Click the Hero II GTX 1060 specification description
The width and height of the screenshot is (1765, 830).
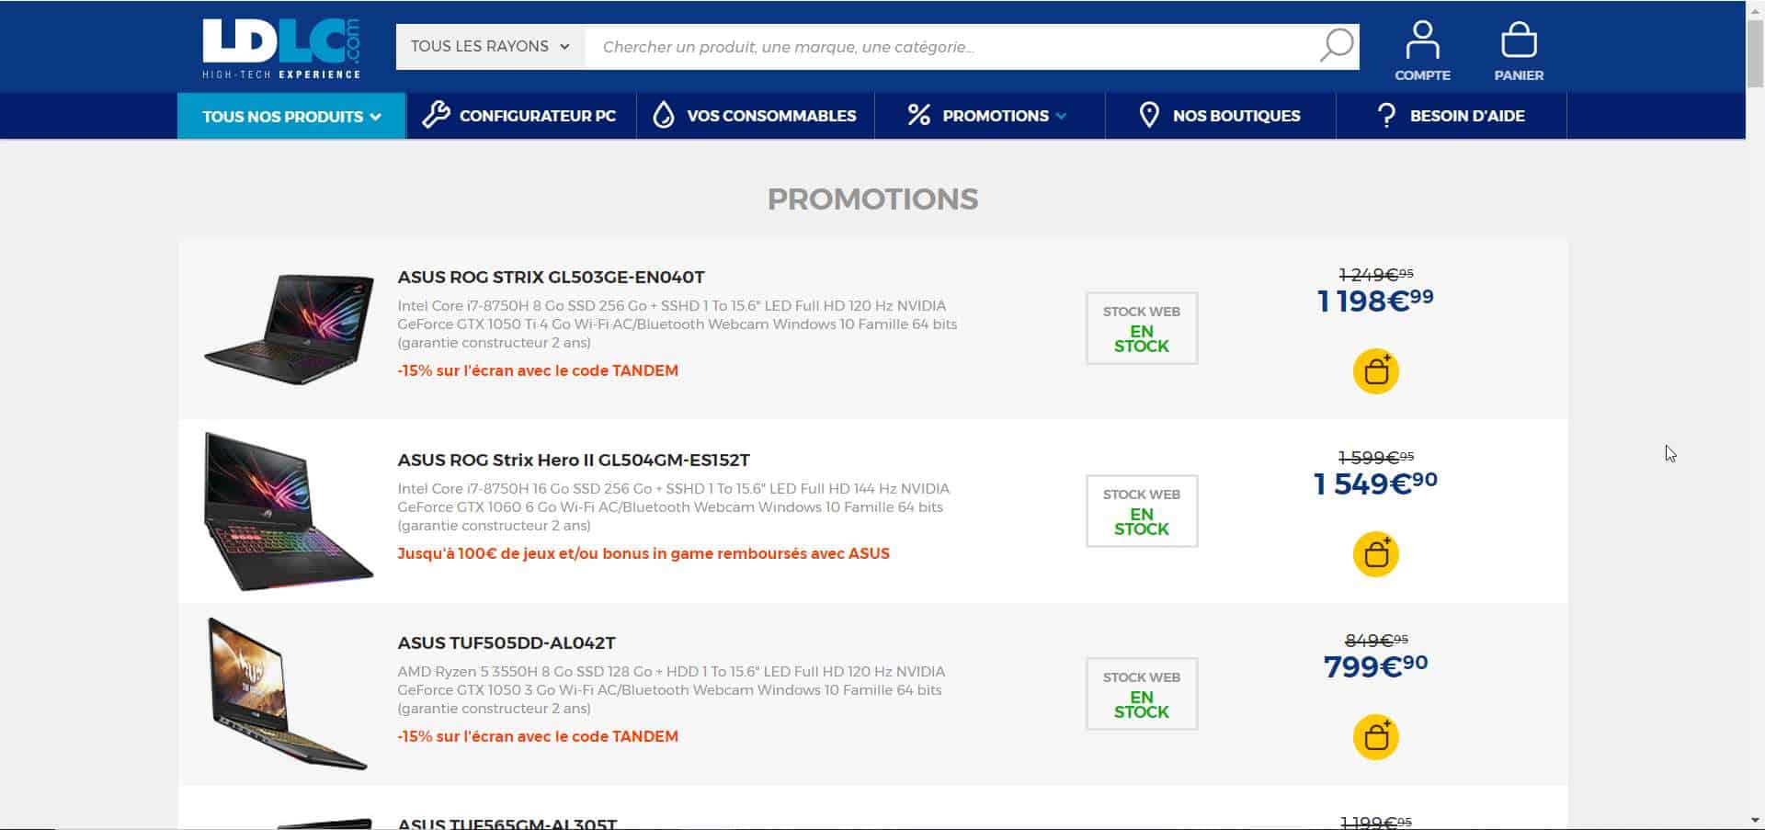click(674, 506)
